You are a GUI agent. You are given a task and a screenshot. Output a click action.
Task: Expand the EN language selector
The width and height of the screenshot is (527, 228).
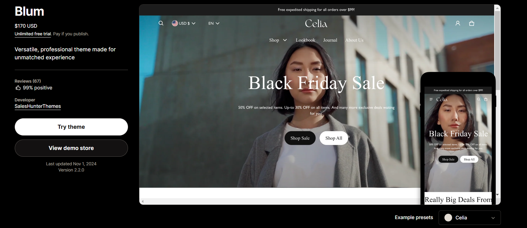[214, 23]
